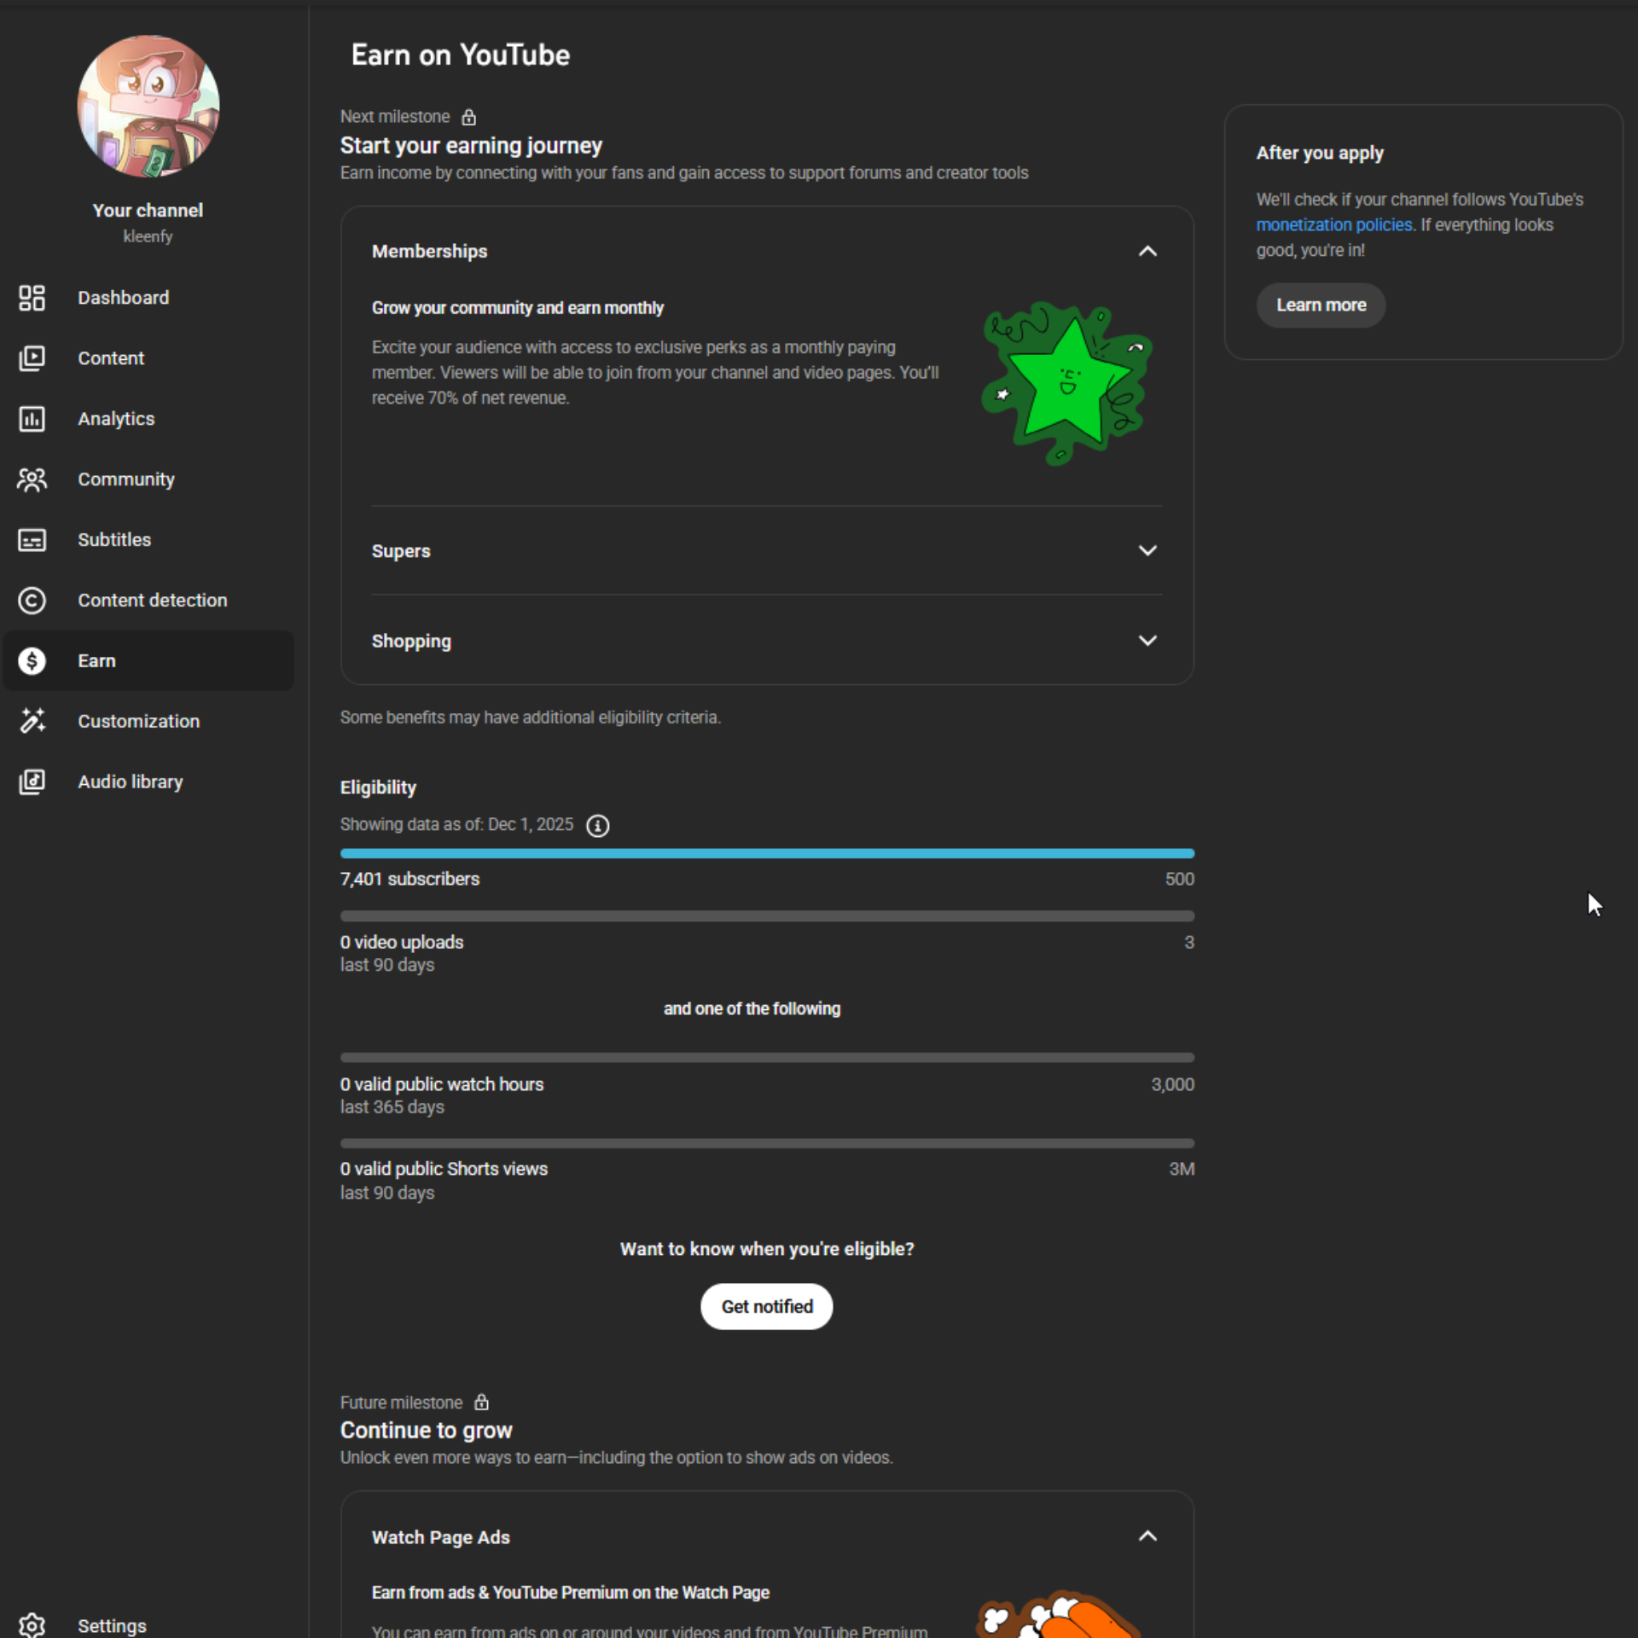Screen dimensions: 1638x1638
Task: Select the Earn menu item
Action: (x=96, y=660)
